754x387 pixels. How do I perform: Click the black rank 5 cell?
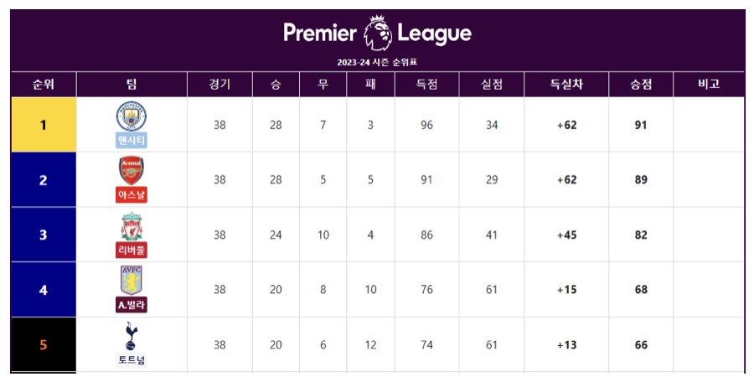44,344
